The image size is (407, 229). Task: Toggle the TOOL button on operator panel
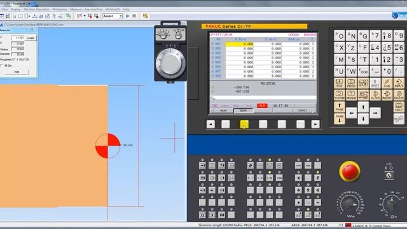308,165
